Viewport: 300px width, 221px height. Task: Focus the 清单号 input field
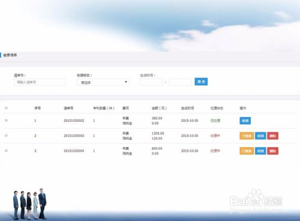click(40, 82)
